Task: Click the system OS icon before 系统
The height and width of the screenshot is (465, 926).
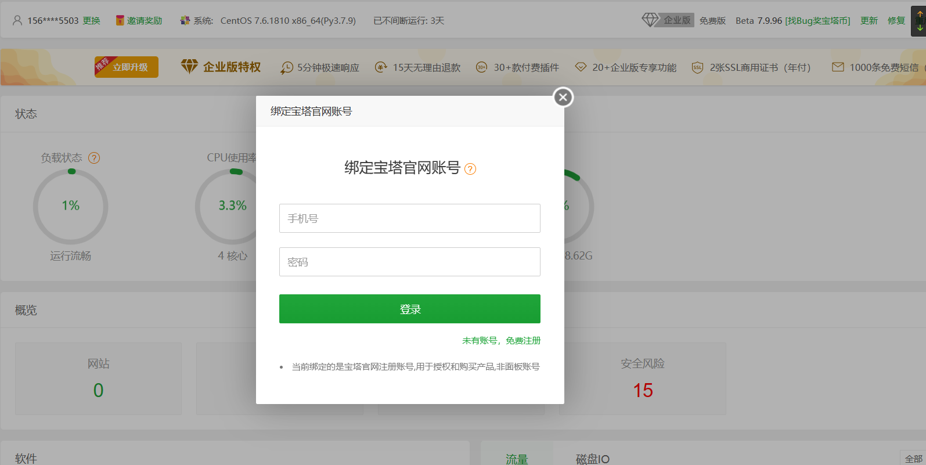Action: click(x=185, y=20)
